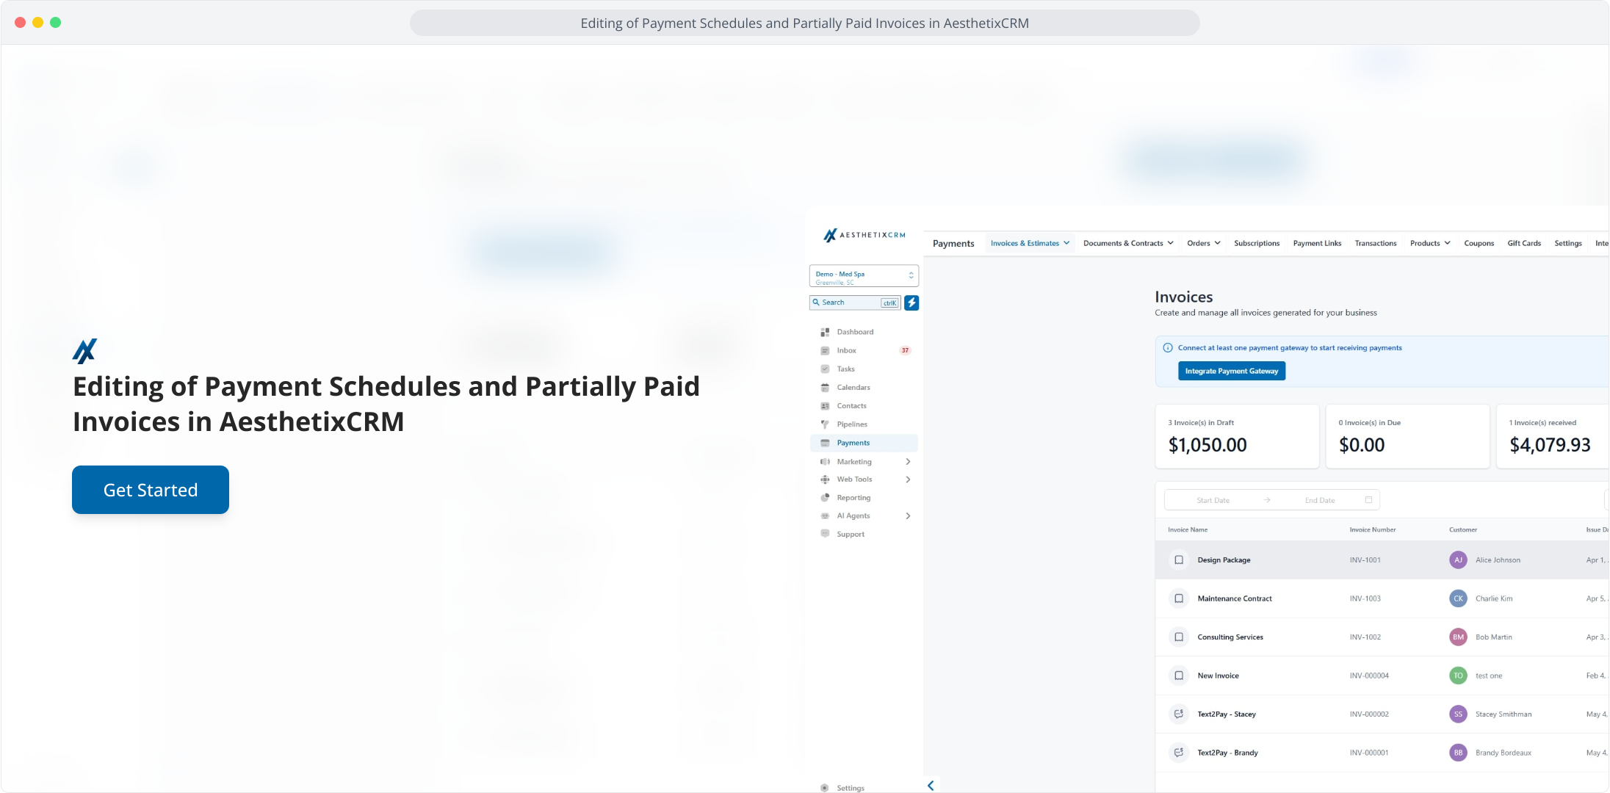Open Dashboard from the sidebar icon
The height and width of the screenshot is (793, 1610).
click(x=825, y=332)
